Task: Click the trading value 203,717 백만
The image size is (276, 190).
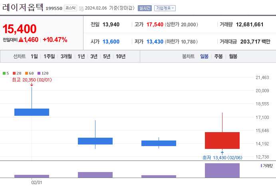Action: (255, 42)
